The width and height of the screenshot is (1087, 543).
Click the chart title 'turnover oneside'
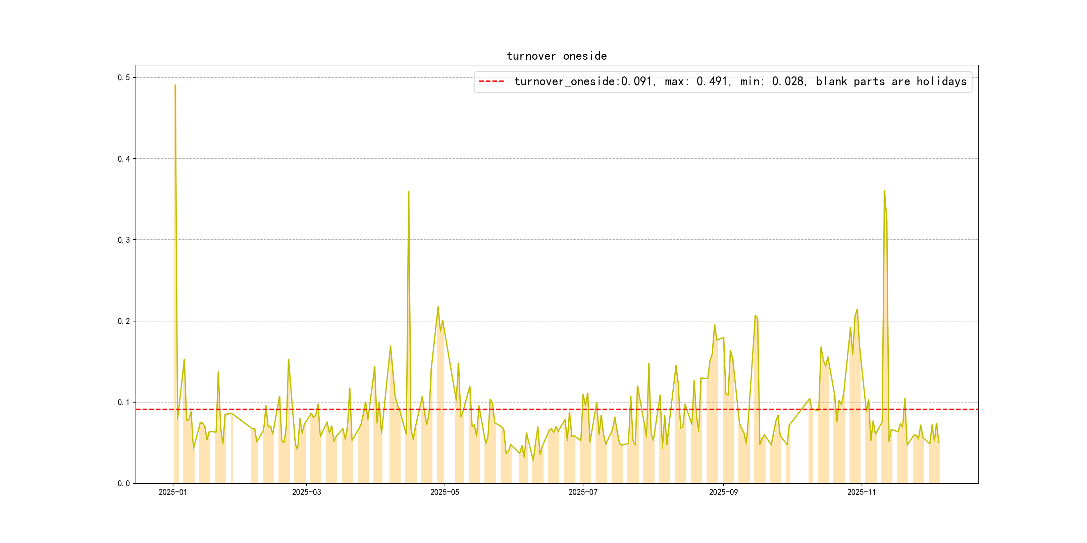(556, 56)
